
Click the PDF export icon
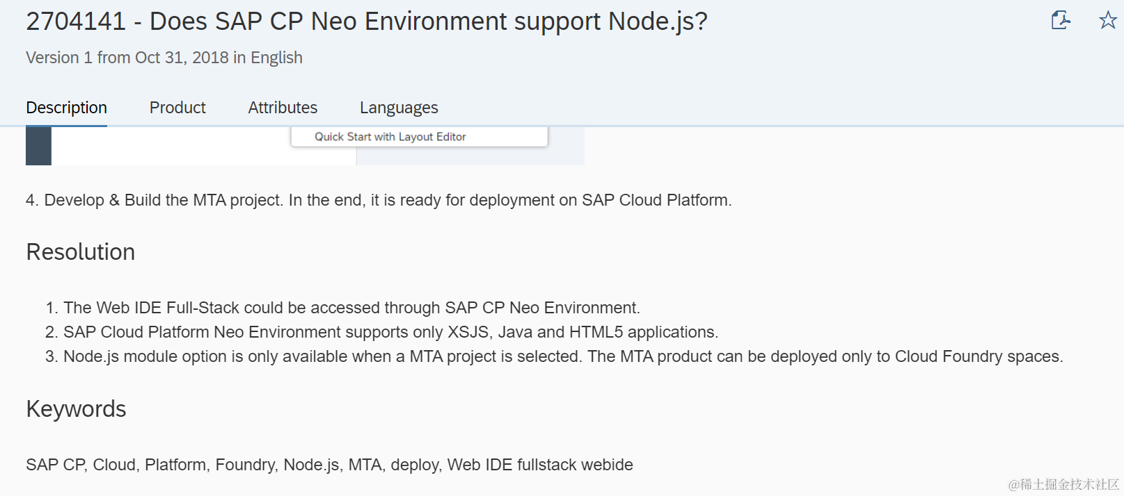pos(1060,20)
